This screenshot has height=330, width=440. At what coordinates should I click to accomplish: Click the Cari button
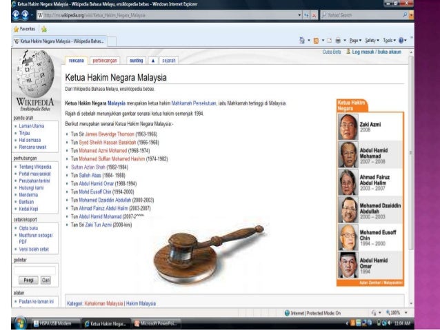tap(46, 280)
